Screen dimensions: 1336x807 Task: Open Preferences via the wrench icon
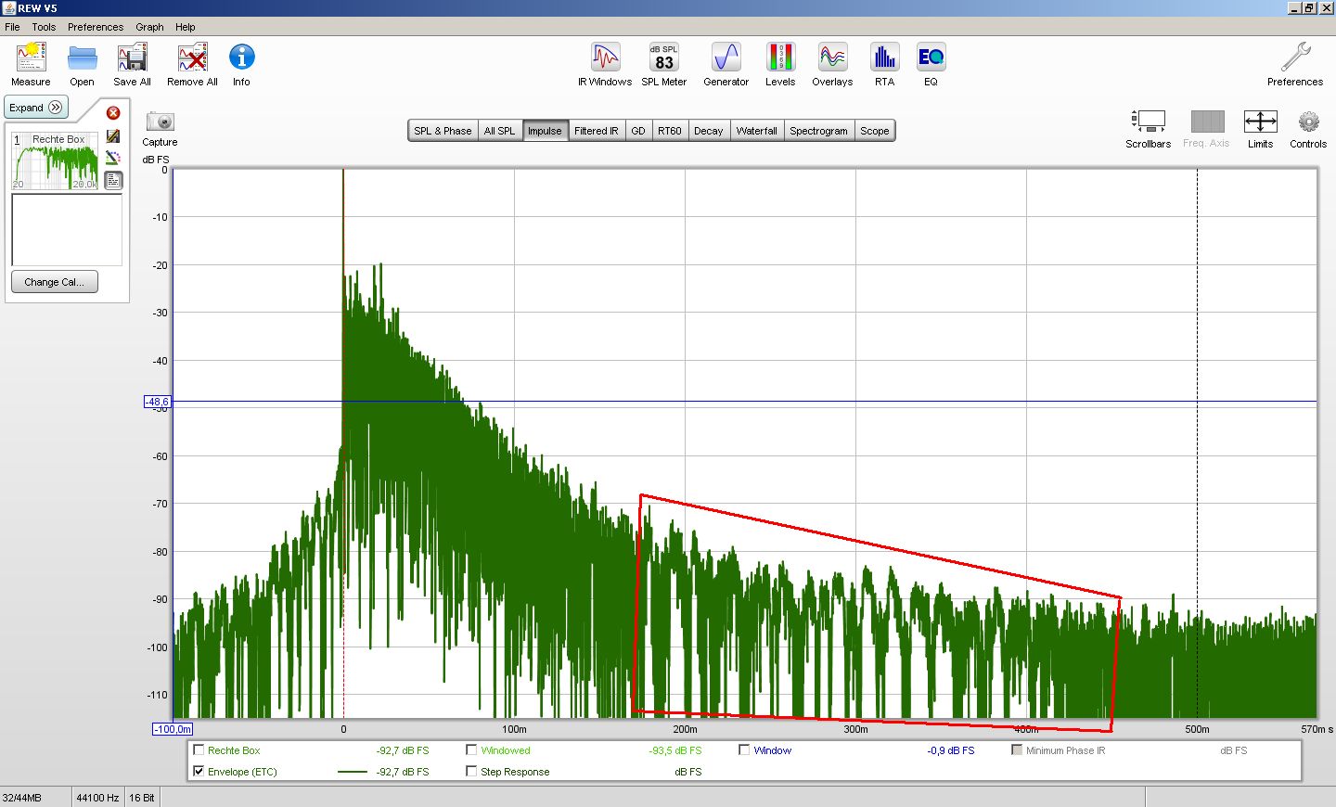(1295, 58)
